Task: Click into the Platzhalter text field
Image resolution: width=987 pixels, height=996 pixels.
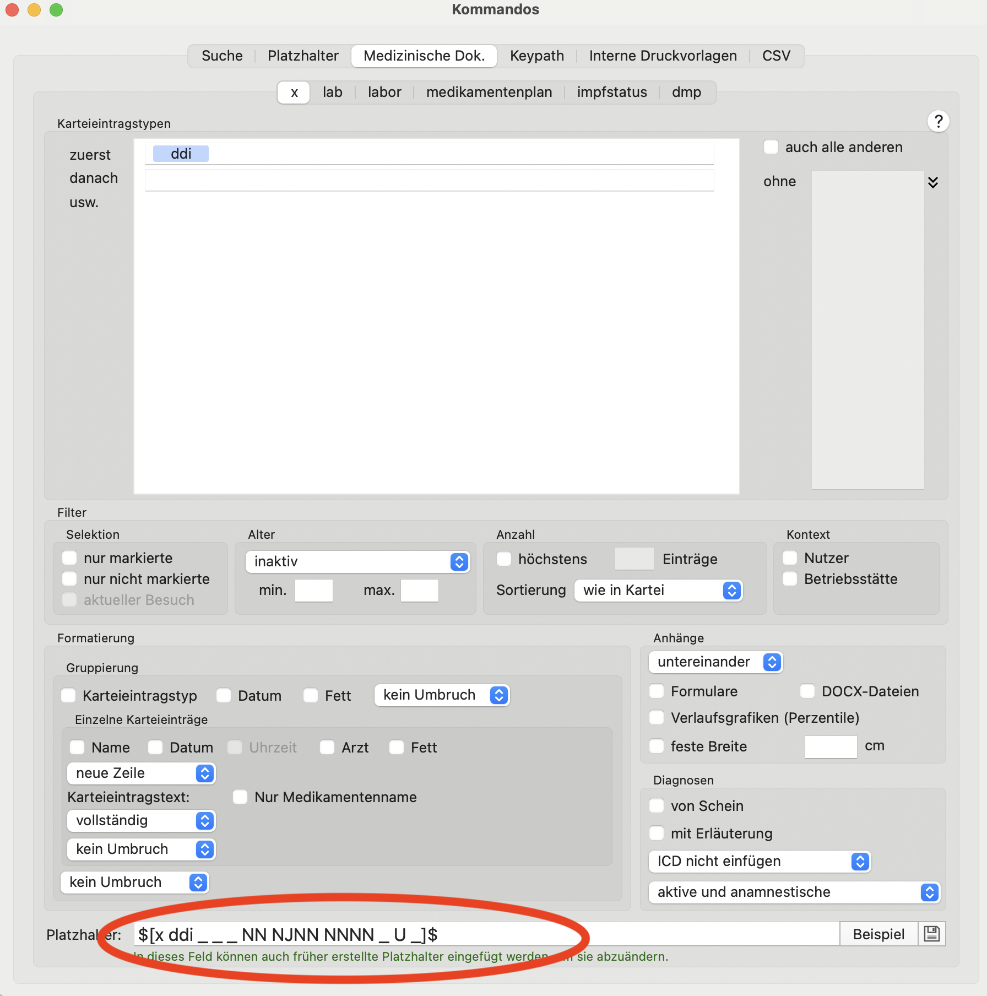Action: click(x=486, y=934)
